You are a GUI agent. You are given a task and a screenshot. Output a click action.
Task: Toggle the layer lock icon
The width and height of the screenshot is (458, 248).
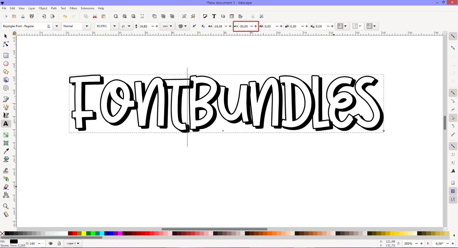click(59, 243)
